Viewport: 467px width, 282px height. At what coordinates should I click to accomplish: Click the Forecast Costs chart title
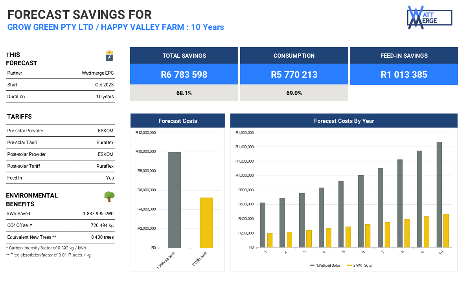pos(178,121)
